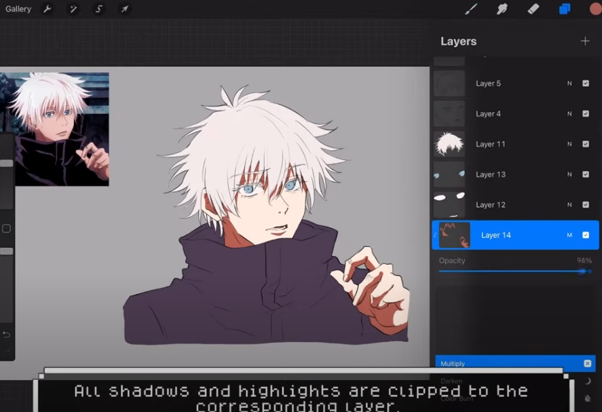This screenshot has width=602, height=412.
Task: Collapse blend settings via Layer 14's M
Action: point(569,236)
